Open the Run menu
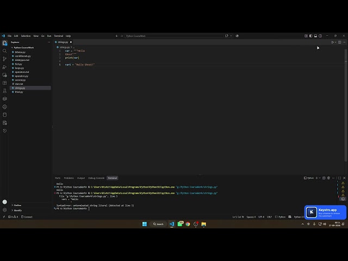Image resolution: width=348 pixels, height=261 pixels. point(49,36)
